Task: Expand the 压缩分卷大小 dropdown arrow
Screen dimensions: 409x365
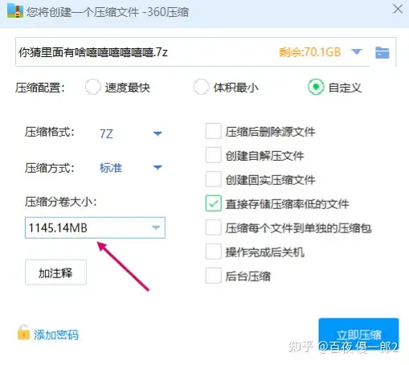Action: click(156, 228)
